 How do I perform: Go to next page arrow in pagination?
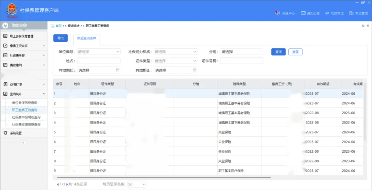click(67, 184)
